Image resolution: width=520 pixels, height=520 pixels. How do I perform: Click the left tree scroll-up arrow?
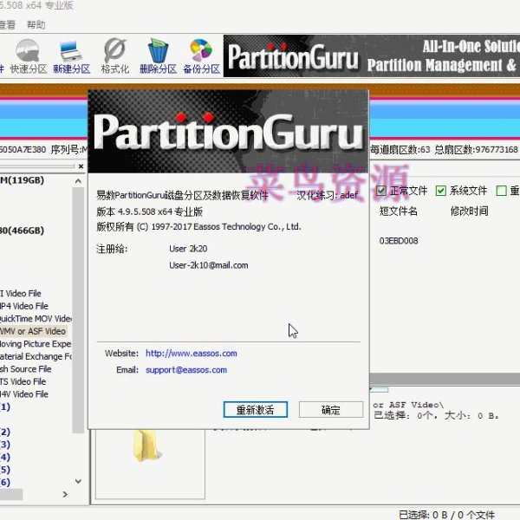[x=78, y=181]
